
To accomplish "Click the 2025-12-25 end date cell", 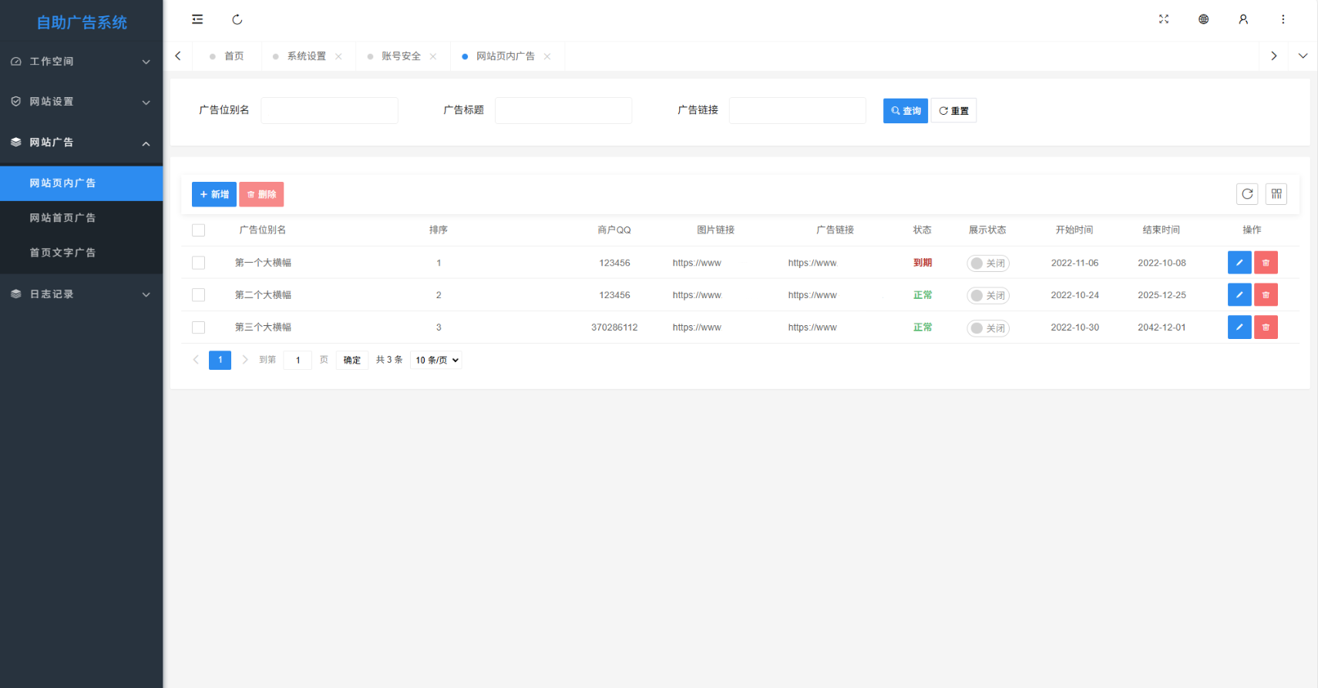I will point(1162,295).
